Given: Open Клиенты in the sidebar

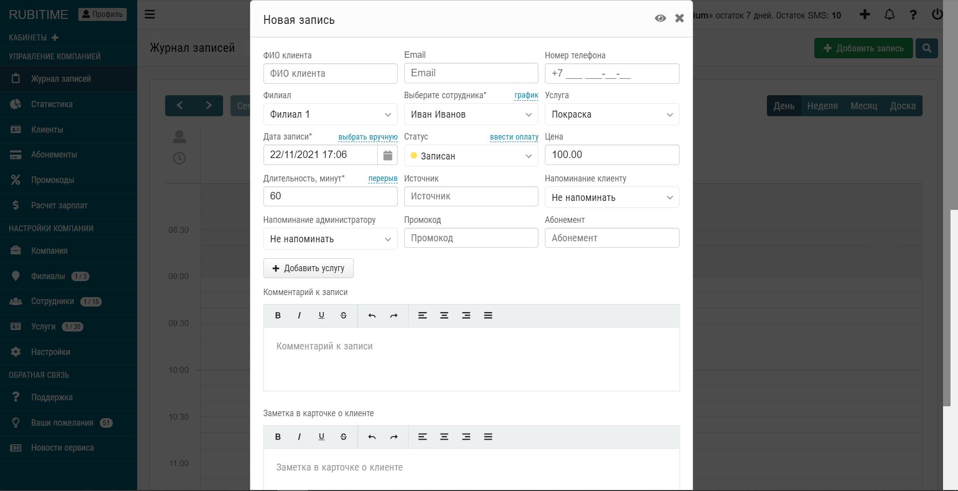Looking at the screenshot, I should click(x=68, y=130).
